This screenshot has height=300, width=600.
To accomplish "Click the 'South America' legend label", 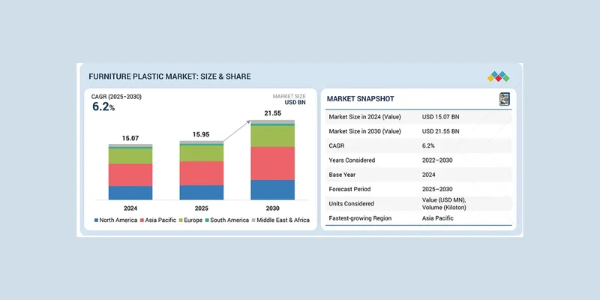I will pos(229,220).
